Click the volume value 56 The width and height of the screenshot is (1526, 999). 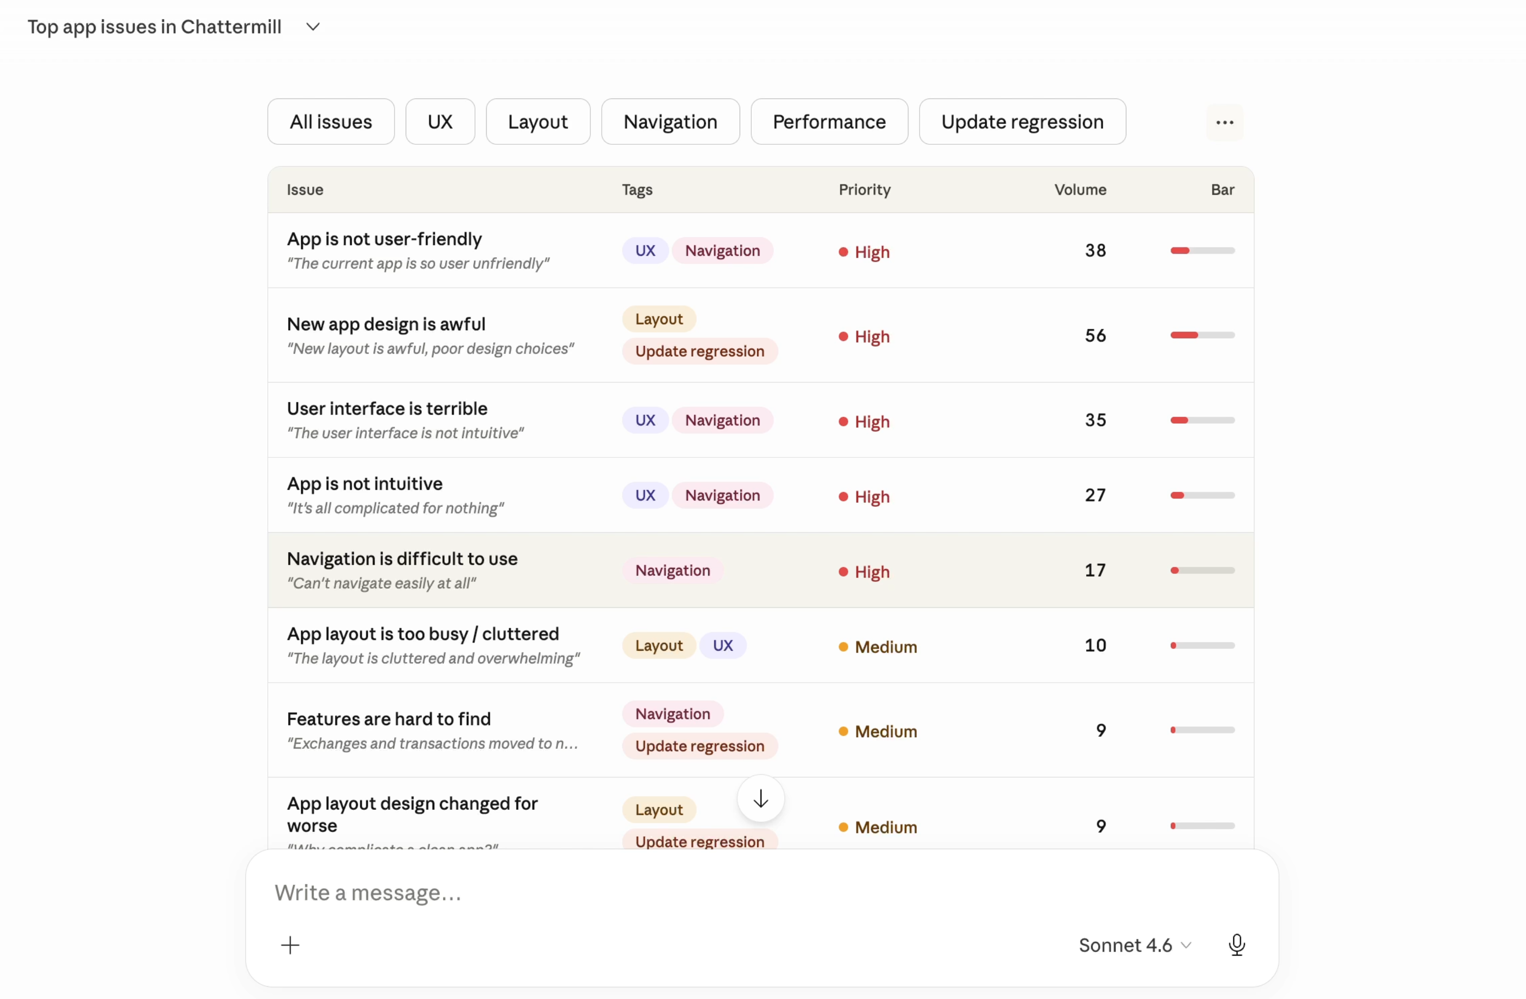tap(1095, 335)
